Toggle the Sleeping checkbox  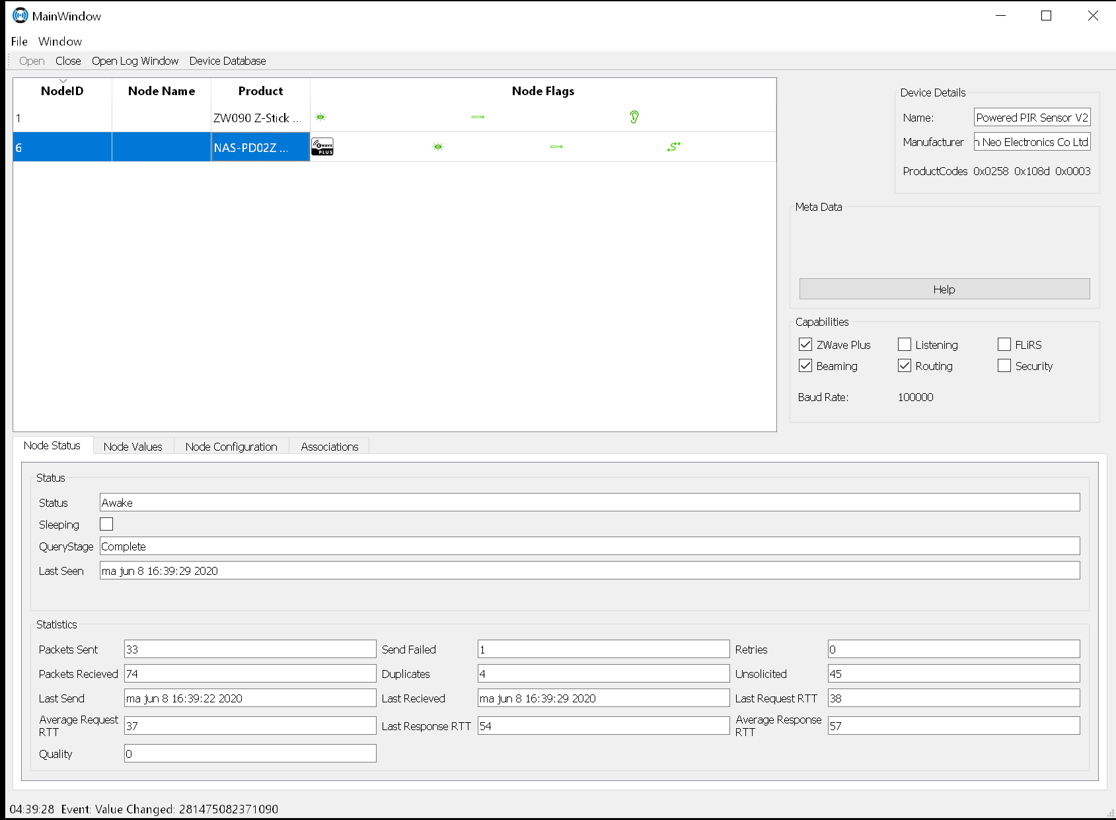[106, 524]
